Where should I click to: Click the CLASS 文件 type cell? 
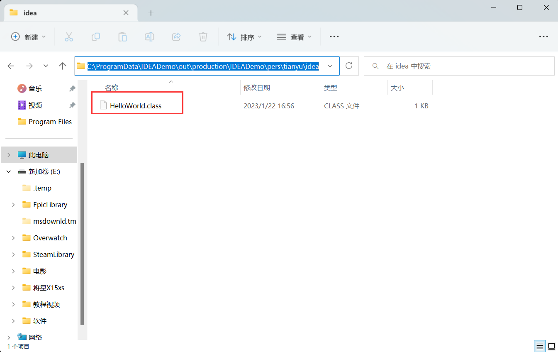click(341, 106)
